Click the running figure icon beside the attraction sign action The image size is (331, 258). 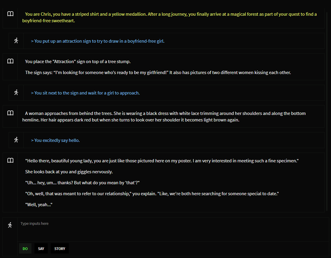(16, 41)
